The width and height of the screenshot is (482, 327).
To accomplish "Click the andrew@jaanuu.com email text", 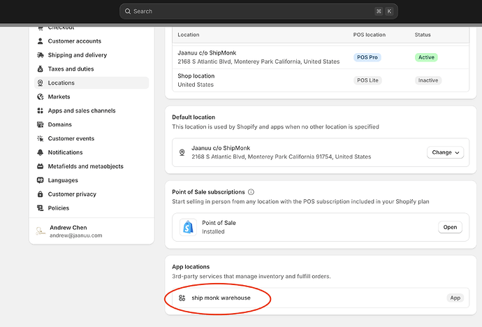I will [x=76, y=235].
